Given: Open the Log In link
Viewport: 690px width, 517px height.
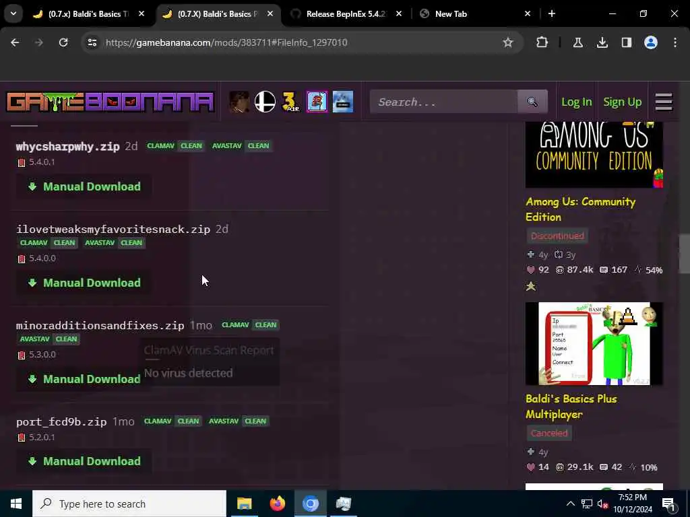Looking at the screenshot, I should tap(577, 102).
